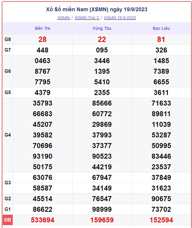Image resolution: width=192 pixels, height=228 pixels.
Task: Click the Bến Tre column header
Action: (43, 28)
